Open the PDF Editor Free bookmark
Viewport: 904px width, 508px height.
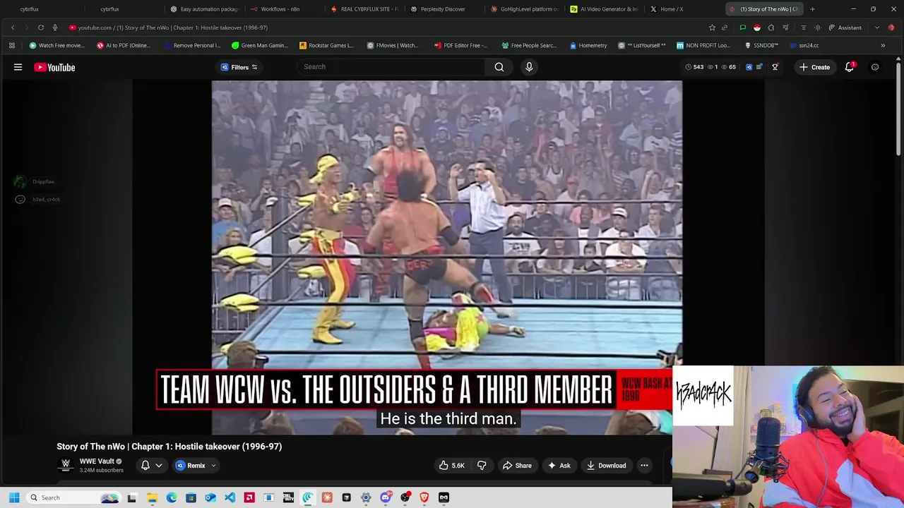click(x=460, y=45)
